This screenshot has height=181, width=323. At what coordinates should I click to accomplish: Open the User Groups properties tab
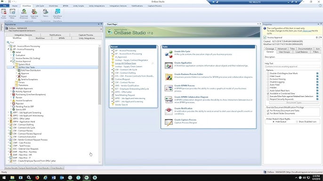[284, 52]
